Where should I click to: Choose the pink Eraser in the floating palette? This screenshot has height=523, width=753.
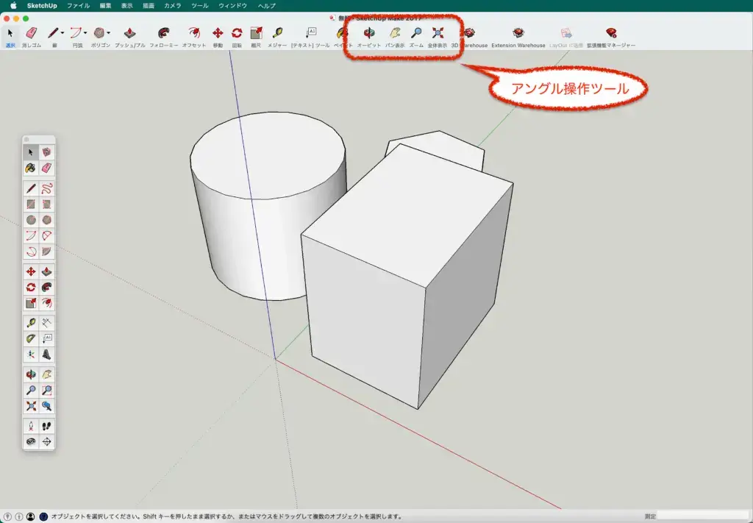point(46,168)
